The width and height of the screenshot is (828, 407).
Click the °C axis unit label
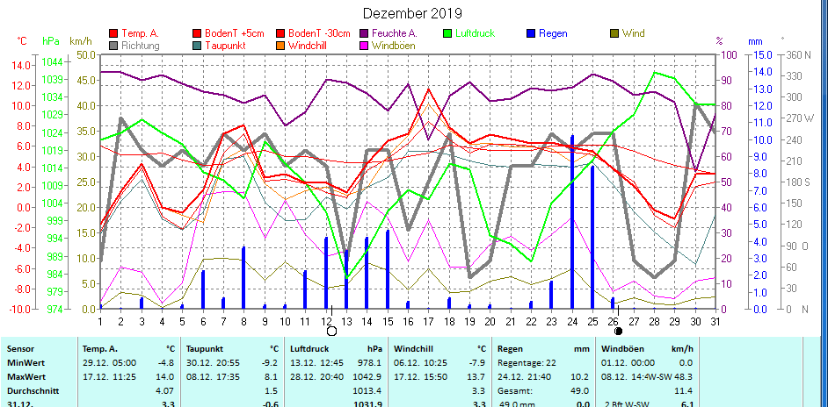22,40
